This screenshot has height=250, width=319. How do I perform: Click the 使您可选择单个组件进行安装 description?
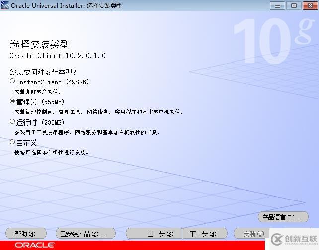coord(52,152)
